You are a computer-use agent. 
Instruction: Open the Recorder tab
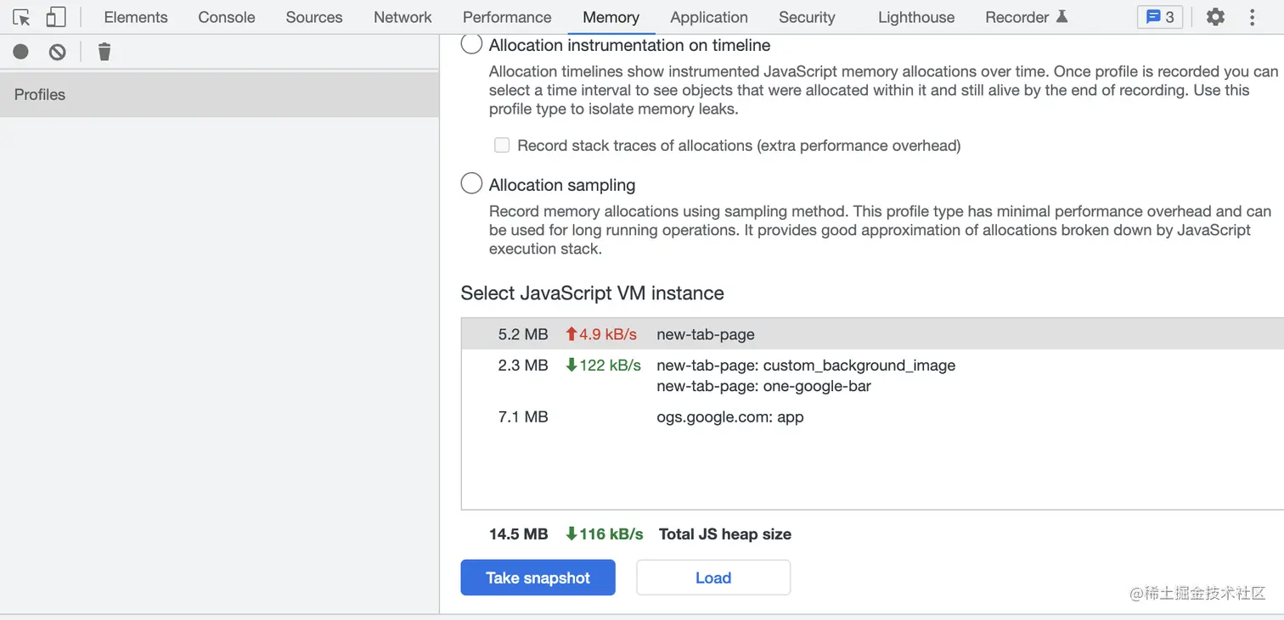1026,17
